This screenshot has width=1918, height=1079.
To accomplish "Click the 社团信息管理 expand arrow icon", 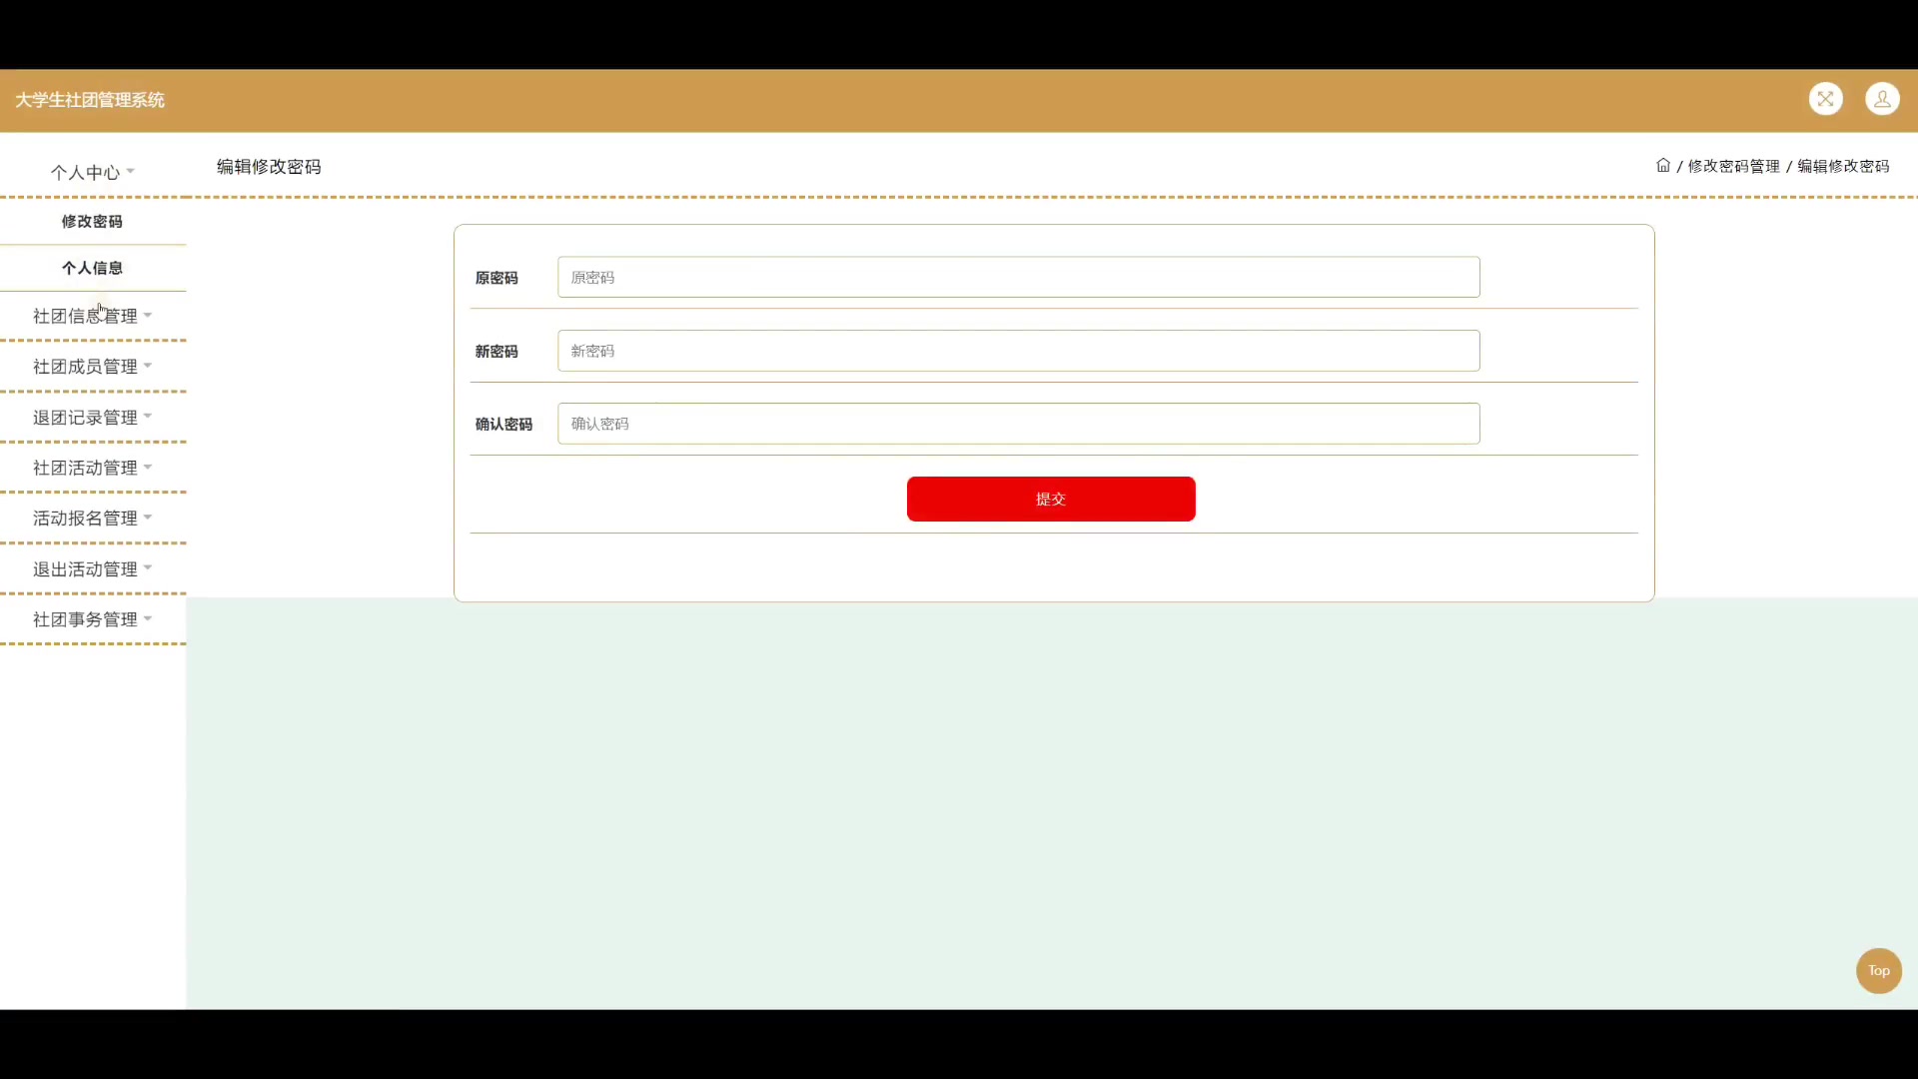I will click(149, 316).
